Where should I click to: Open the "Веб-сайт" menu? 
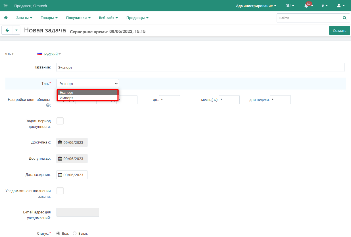click(108, 18)
